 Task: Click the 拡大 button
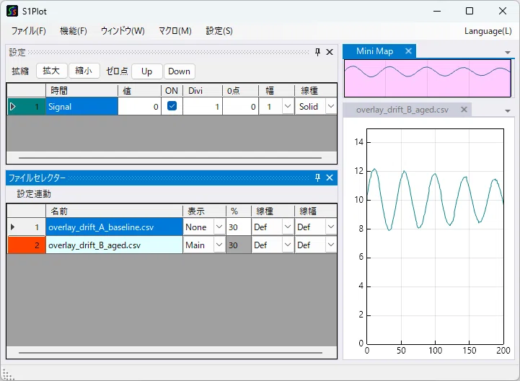click(x=51, y=71)
